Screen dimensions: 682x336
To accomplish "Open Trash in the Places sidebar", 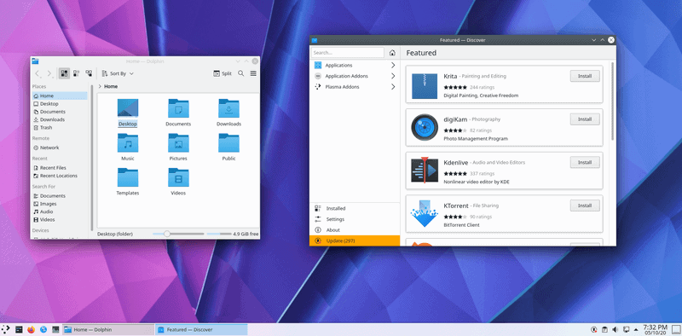I will (59, 128).
